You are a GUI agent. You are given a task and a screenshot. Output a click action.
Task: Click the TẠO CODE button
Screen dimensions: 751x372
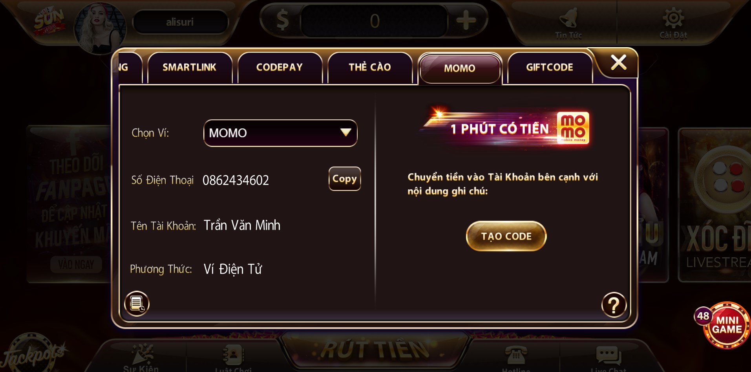click(x=506, y=236)
